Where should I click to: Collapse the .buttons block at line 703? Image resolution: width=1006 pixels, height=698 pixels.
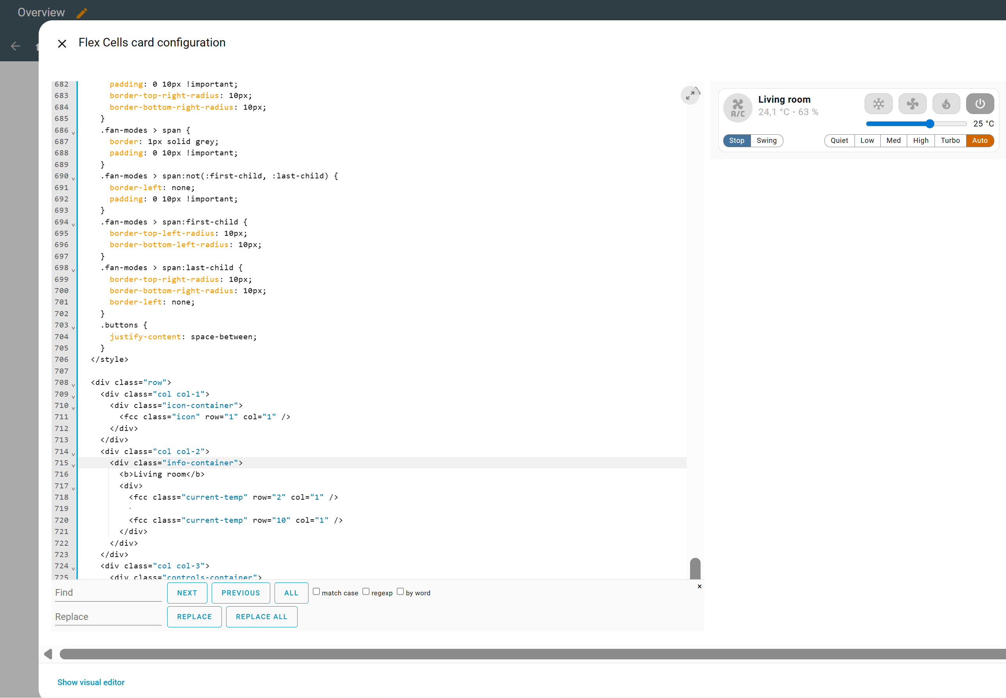point(73,328)
